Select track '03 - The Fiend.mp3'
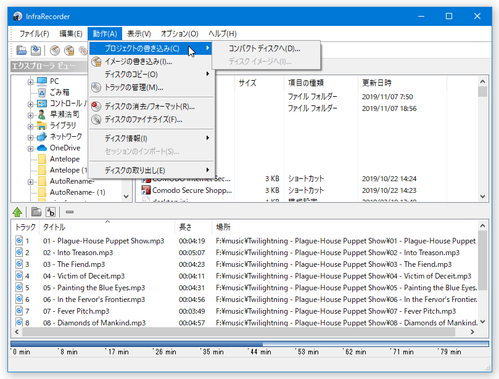Viewport: 499px width, 379px height. coord(74,264)
